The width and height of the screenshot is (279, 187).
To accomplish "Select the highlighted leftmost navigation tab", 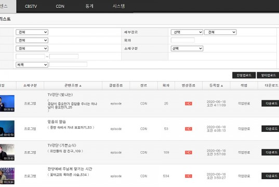I will (8, 6).
